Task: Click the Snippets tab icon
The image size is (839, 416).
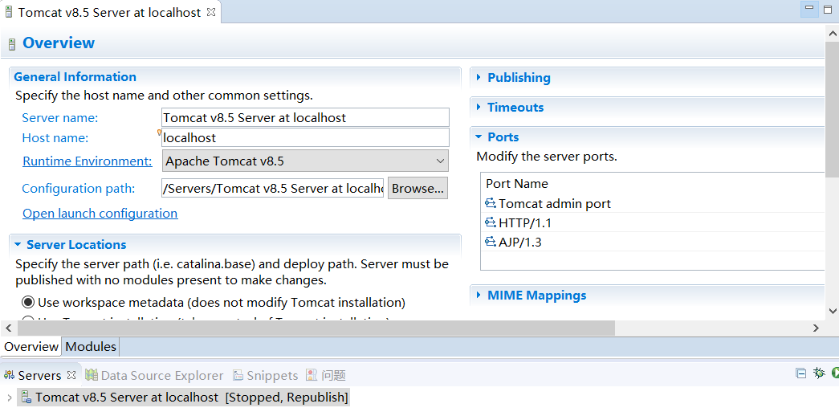Action: (238, 375)
